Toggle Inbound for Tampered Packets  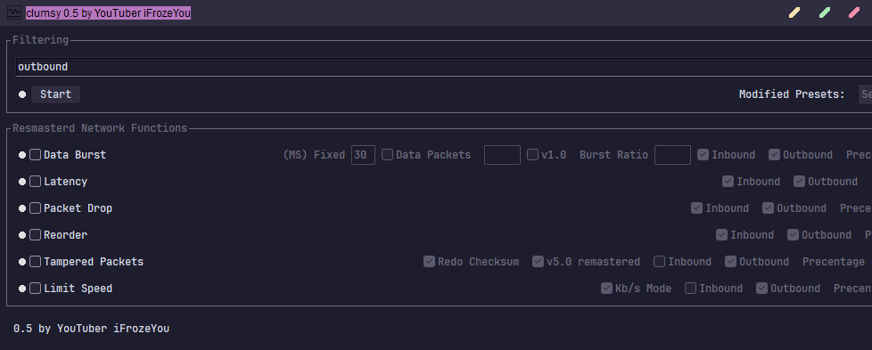pos(659,262)
